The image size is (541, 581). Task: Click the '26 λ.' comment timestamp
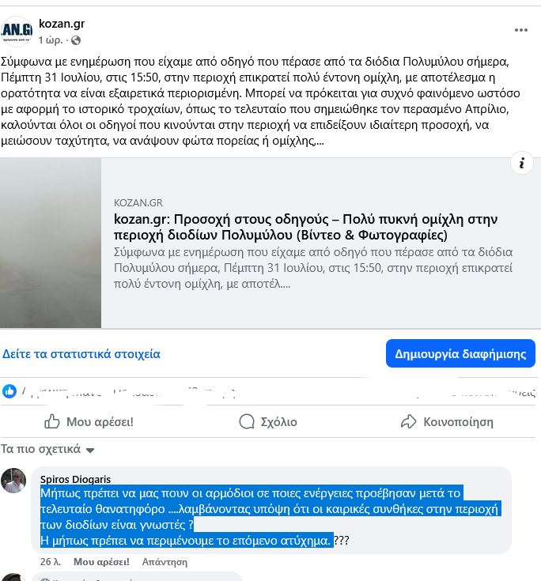click(x=51, y=562)
